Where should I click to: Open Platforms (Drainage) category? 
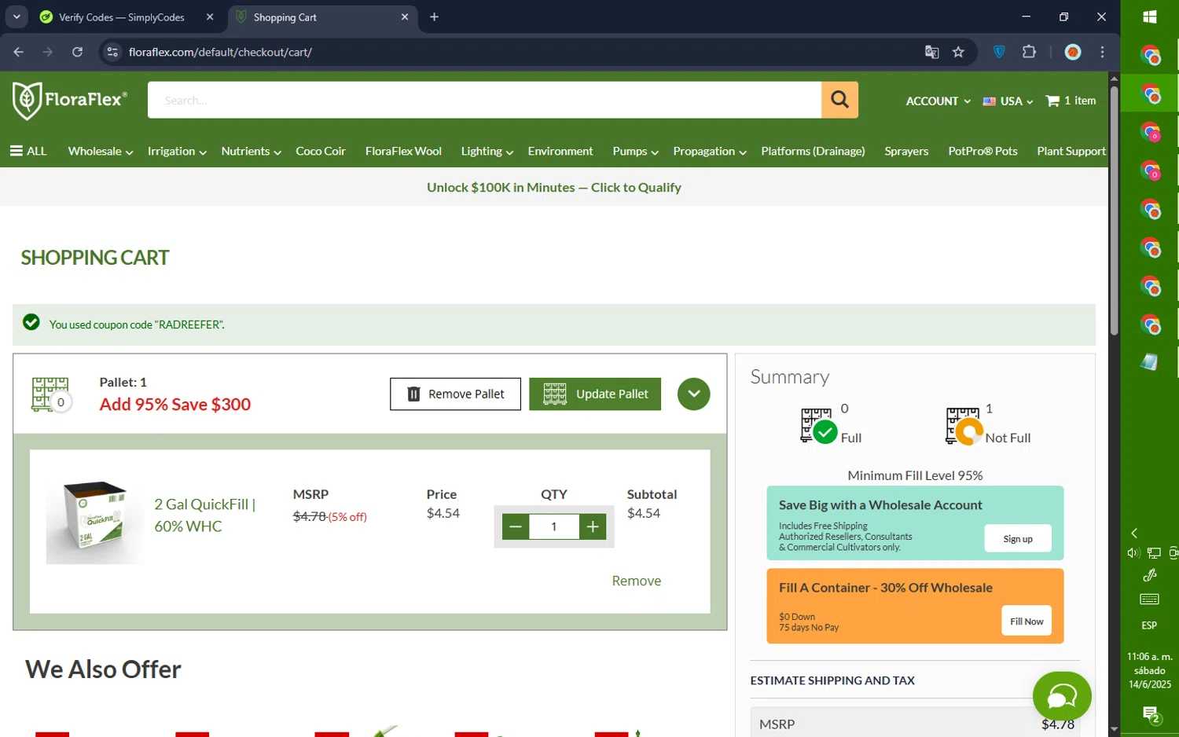813,151
